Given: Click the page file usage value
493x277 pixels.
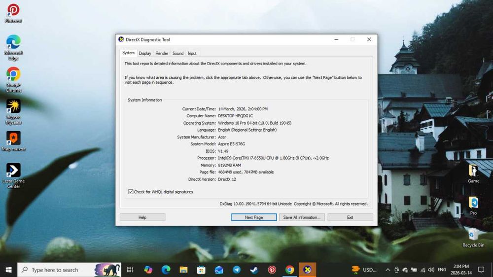Looking at the screenshot, I should click(246, 172).
